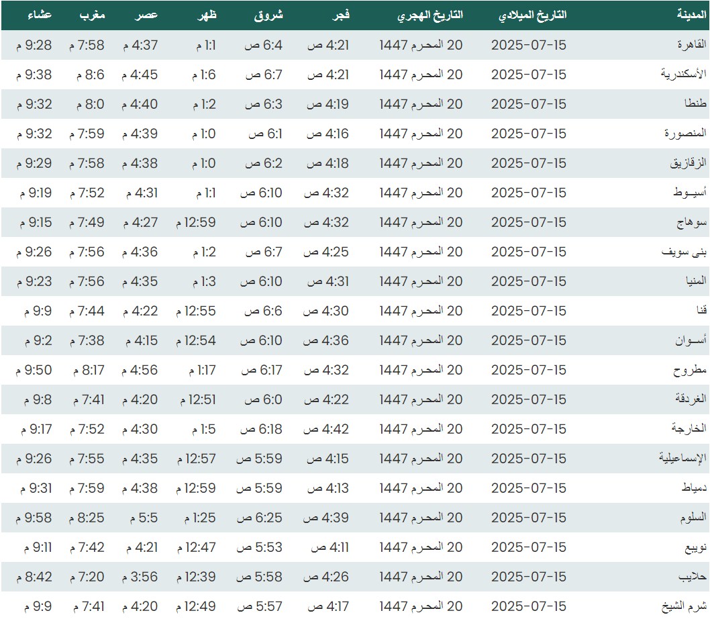
Task: Click Maghrib time 7:20 م for حلايب
Action: tap(86, 577)
